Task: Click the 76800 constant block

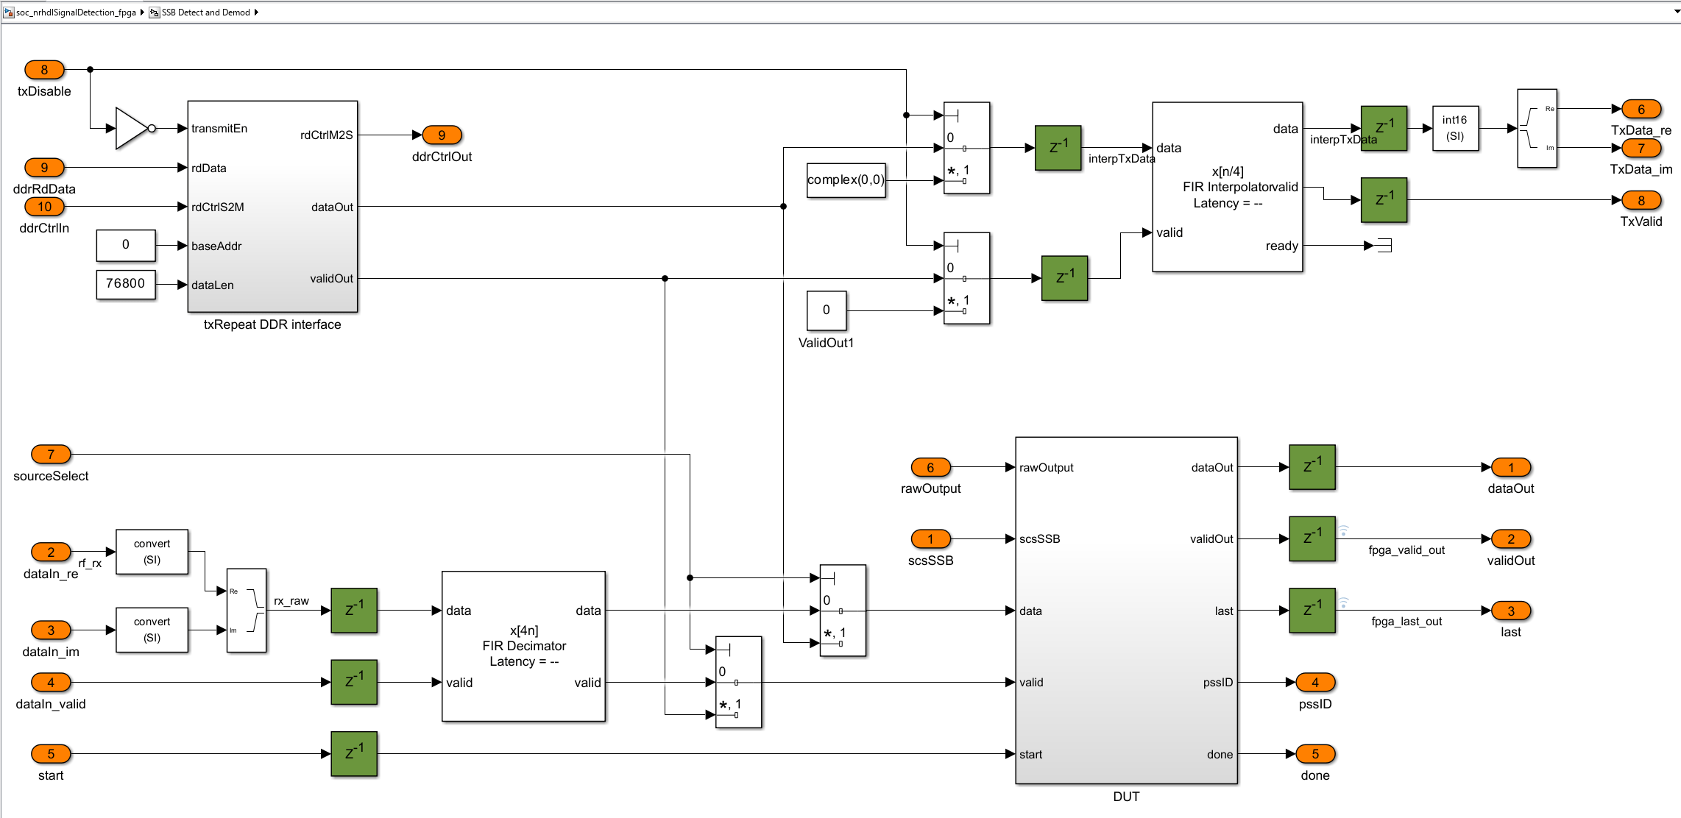Action: pyautogui.click(x=125, y=284)
